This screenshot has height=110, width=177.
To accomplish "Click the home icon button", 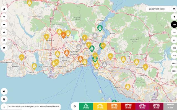I will [x=4, y=9].
